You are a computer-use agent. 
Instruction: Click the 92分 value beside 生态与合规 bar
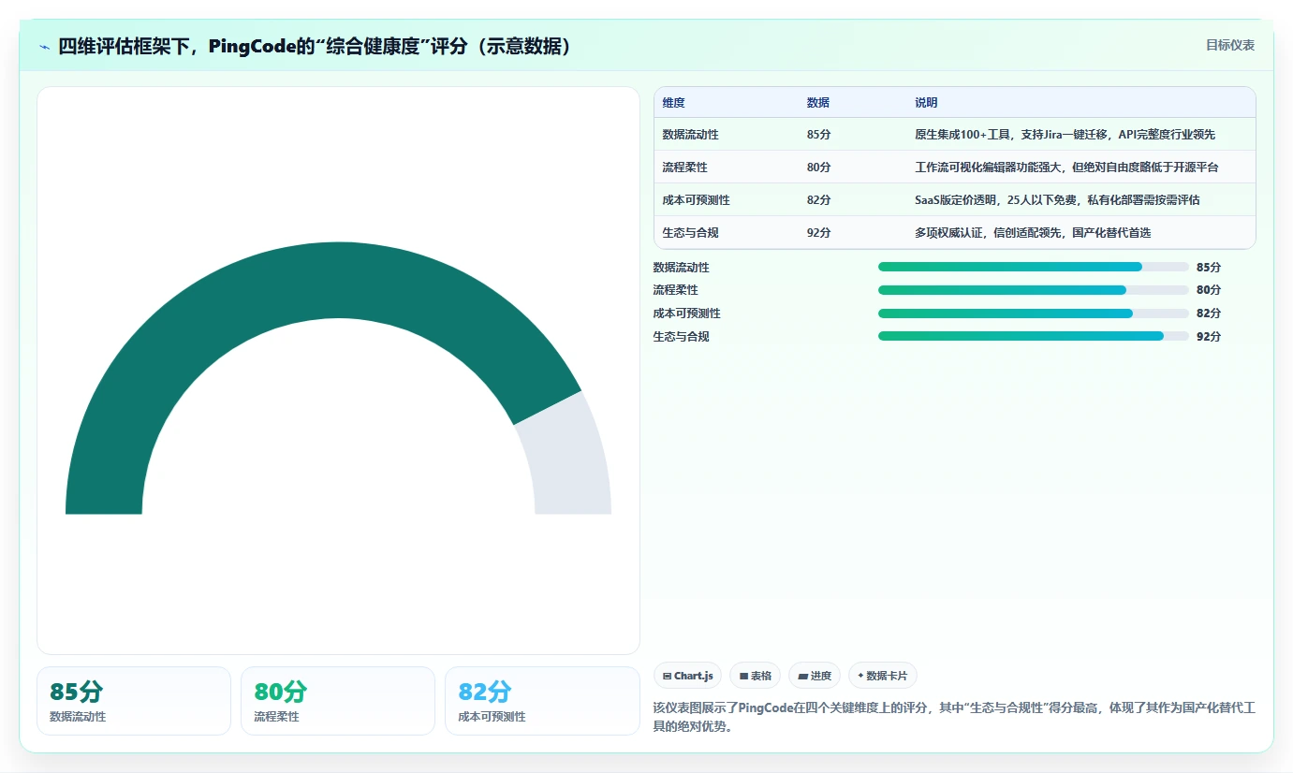pyautogui.click(x=1209, y=336)
